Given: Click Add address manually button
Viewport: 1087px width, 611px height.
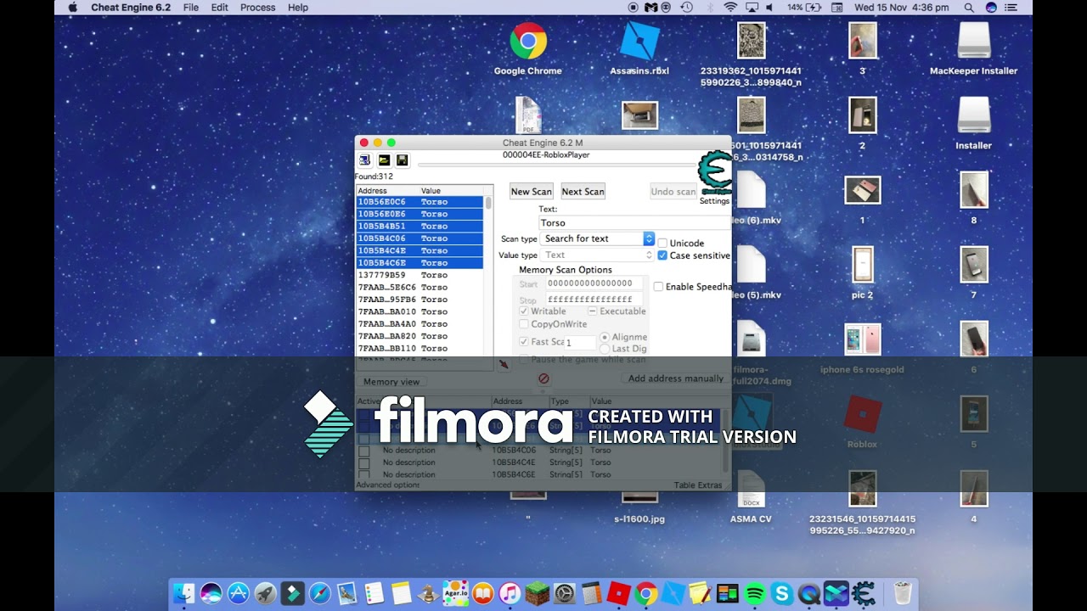Looking at the screenshot, I should [676, 378].
